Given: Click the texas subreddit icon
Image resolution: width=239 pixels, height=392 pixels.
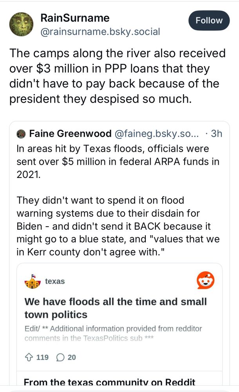Looking at the screenshot, I should click(33, 281).
